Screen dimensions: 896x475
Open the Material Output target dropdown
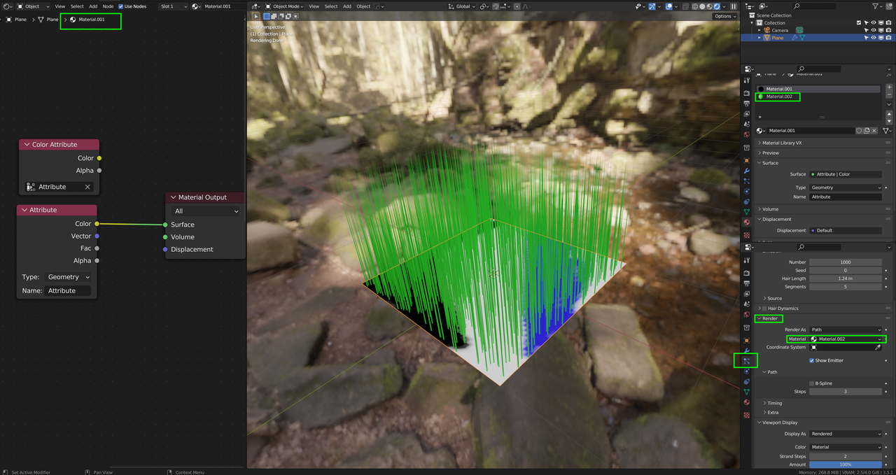pos(205,211)
